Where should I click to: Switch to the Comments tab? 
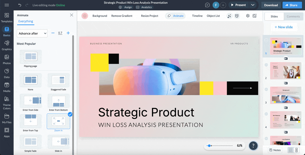coord(293,16)
